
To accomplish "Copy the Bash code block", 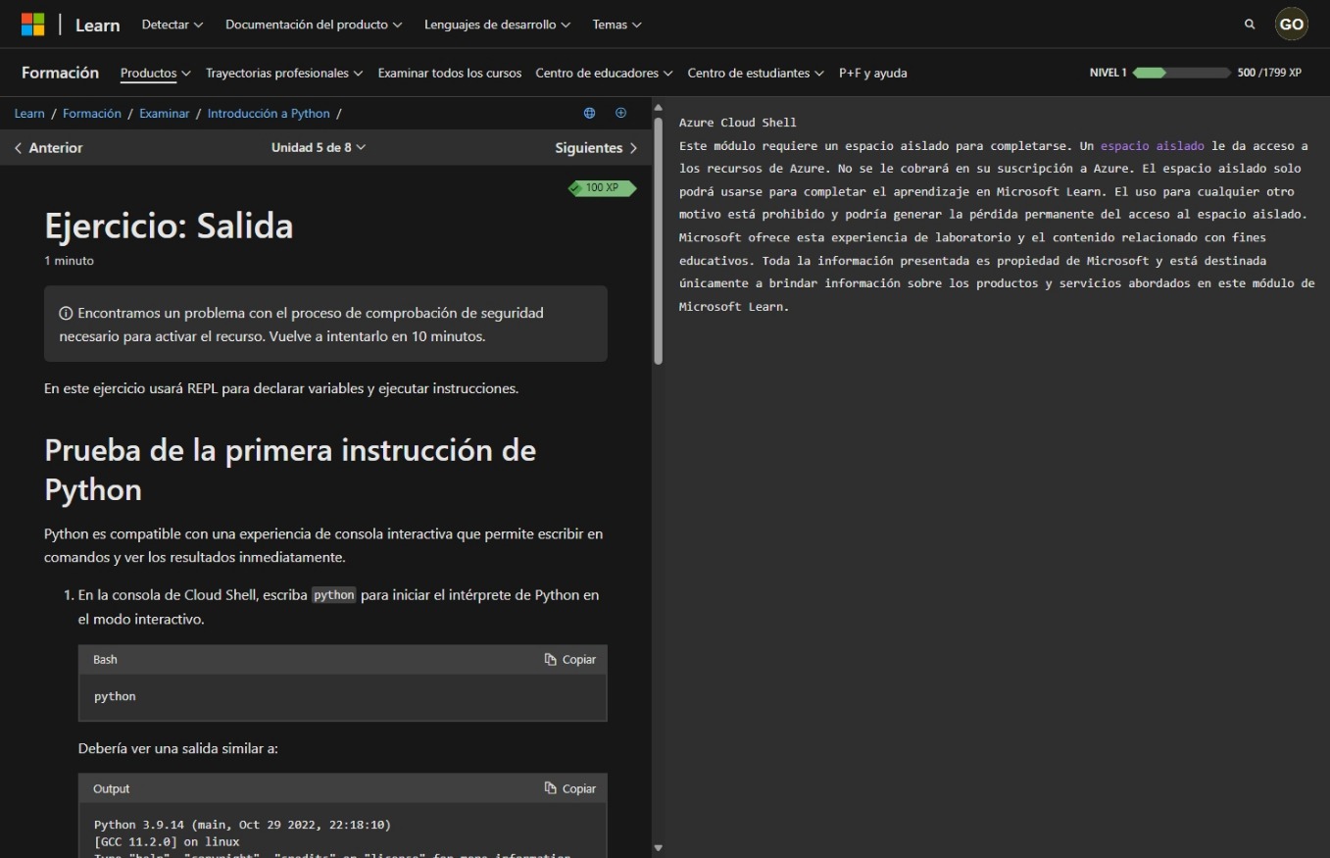I will [x=570, y=660].
